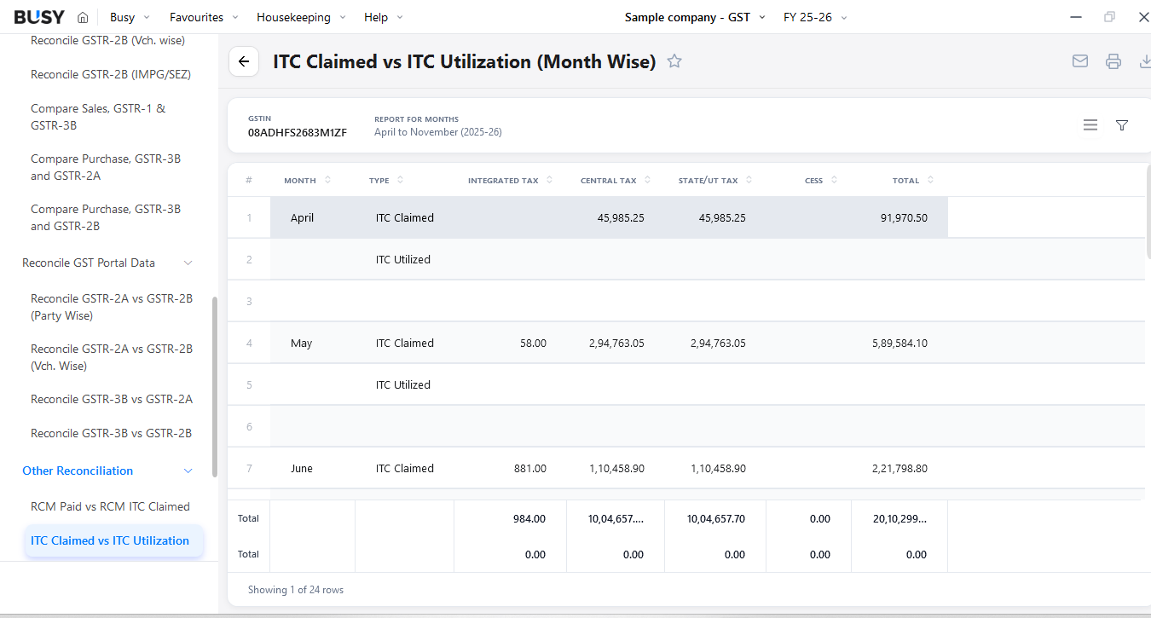The height and width of the screenshot is (618, 1151).
Task: Sort by Month column arrows
Action: (x=327, y=180)
